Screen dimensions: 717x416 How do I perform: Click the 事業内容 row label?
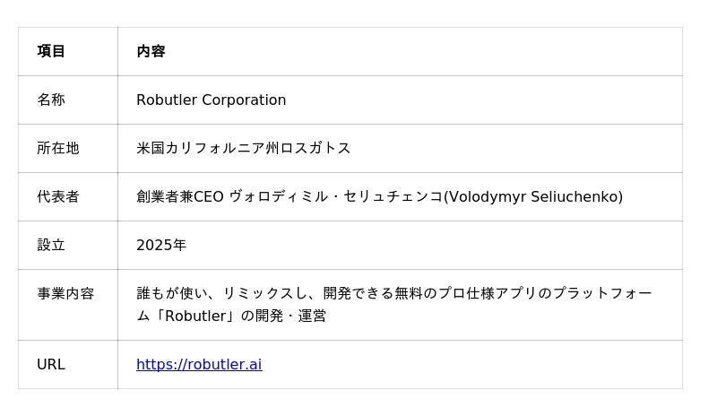[x=65, y=293]
